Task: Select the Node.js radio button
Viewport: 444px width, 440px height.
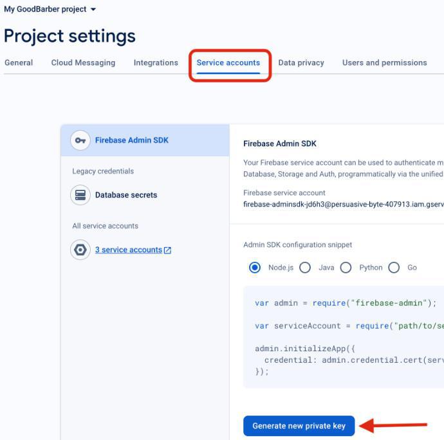Action: [x=255, y=268]
